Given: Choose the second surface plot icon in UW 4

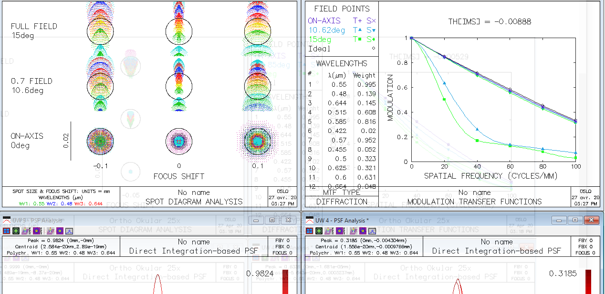Looking at the screenshot, I should point(354,231).
